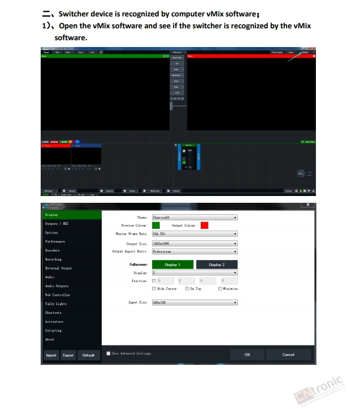Click the Export settings button
The width and height of the screenshot is (347, 409).
[68, 355]
